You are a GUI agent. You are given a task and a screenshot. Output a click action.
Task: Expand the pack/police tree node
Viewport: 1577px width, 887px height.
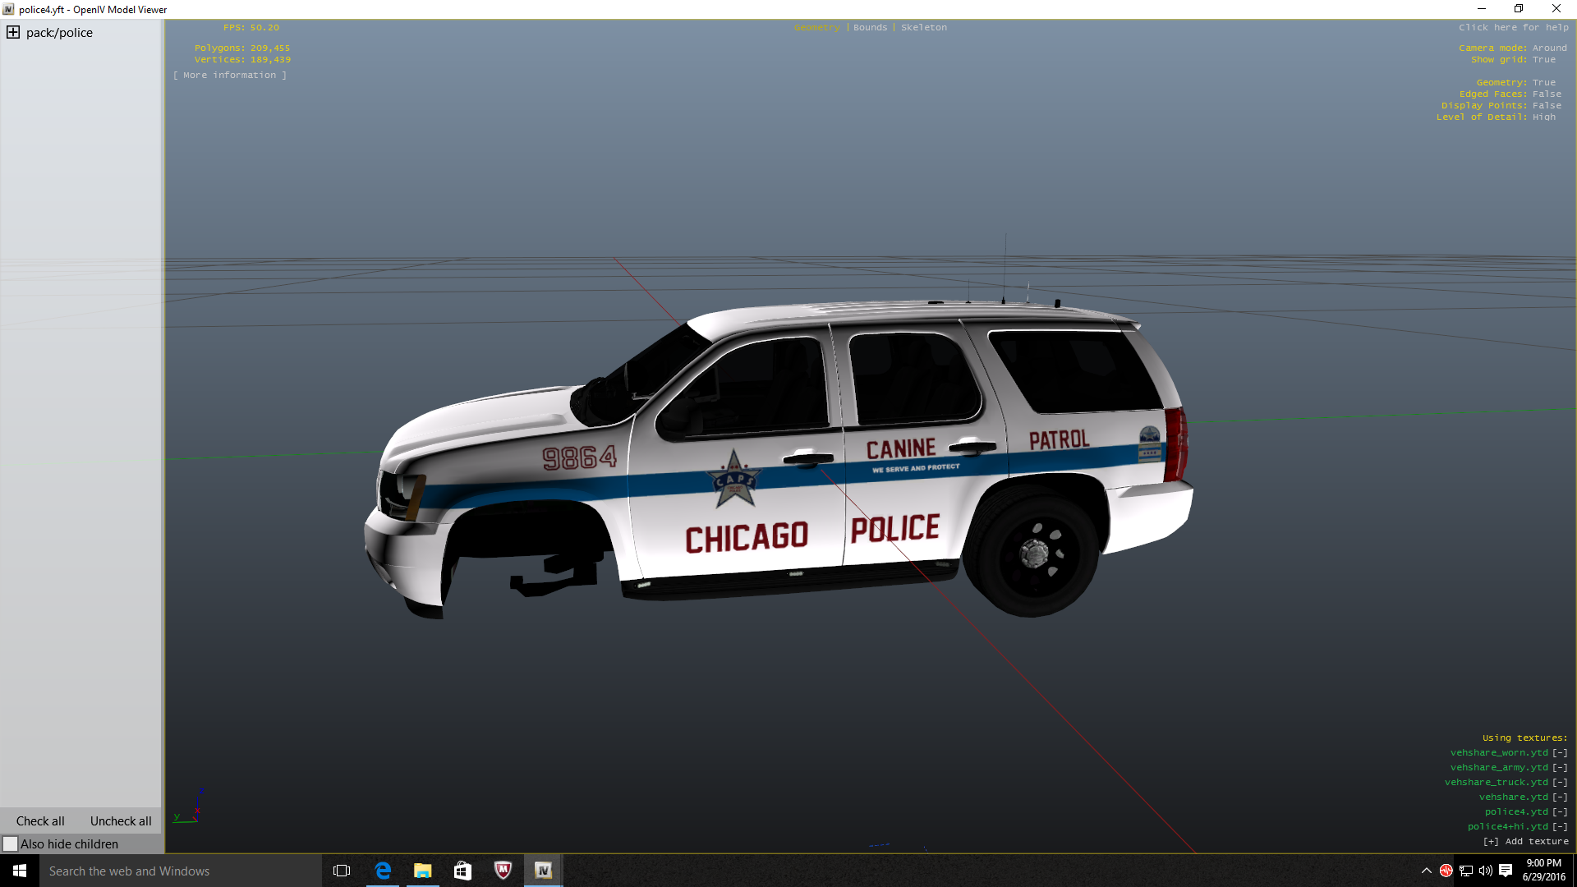[13, 33]
